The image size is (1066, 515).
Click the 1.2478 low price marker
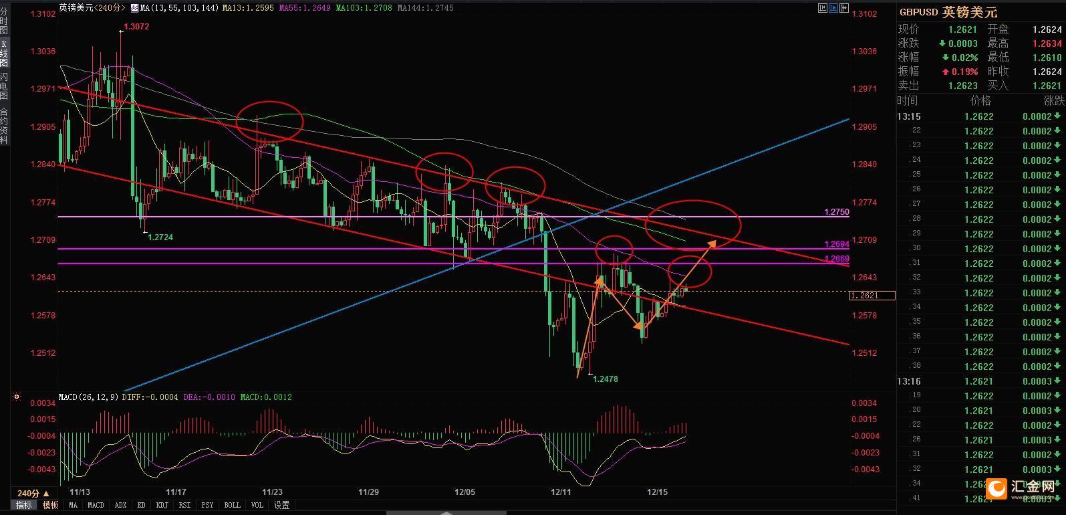tap(606, 379)
